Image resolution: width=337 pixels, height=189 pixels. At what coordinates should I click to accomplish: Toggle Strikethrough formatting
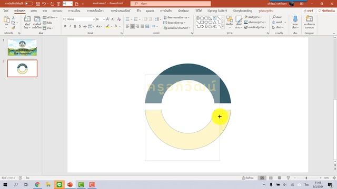pyautogui.click(x=85, y=26)
